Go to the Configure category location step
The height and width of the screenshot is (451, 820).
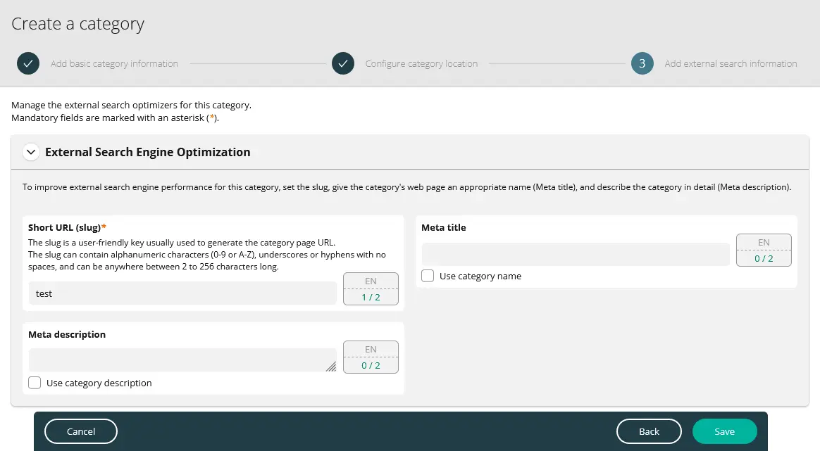[x=421, y=63]
